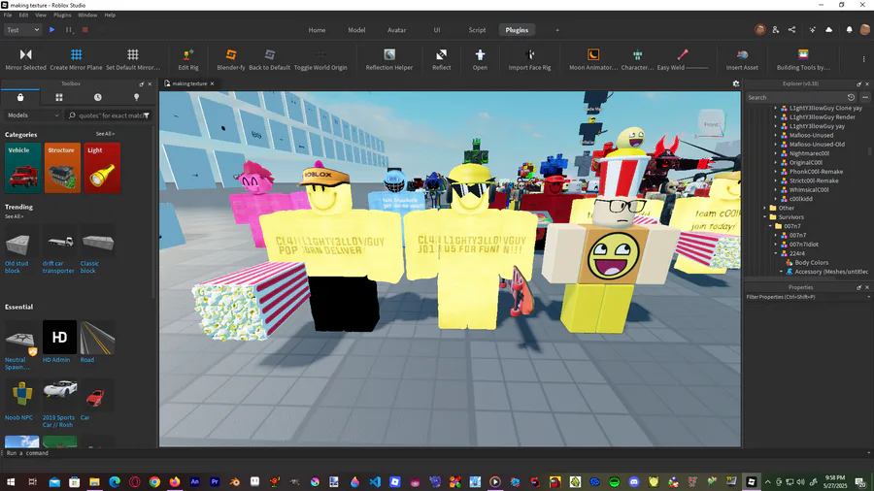Viewport: 874px width, 491px height.
Task: Click the viewport settings gear icon
Action: click(x=736, y=83)
